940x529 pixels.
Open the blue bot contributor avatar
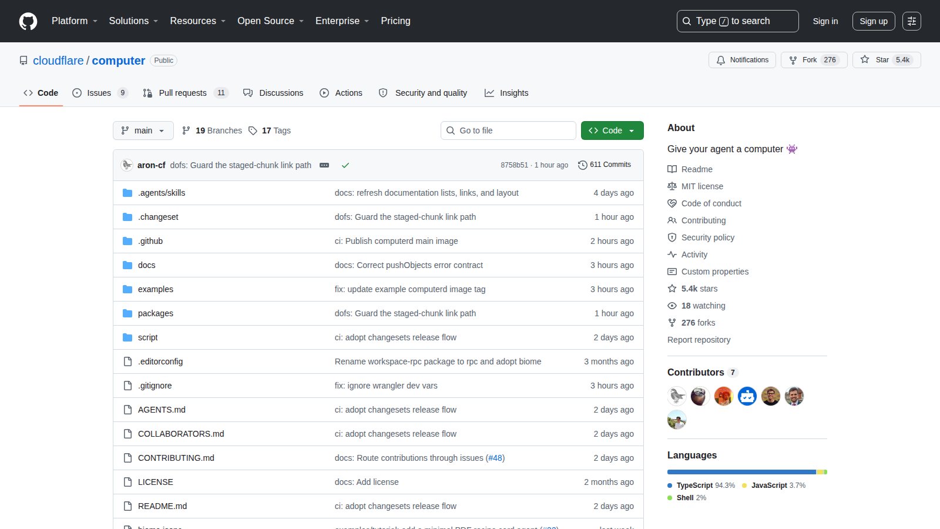pyautogui.click(x=747, y=396)
